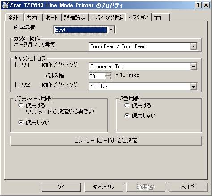Click the printer icon in title bar
Image resolution: width=212 pixels, height=196 pixels.
click(5, 5)
